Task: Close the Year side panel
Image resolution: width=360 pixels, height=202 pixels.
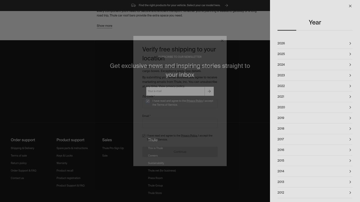Action: 350,6
